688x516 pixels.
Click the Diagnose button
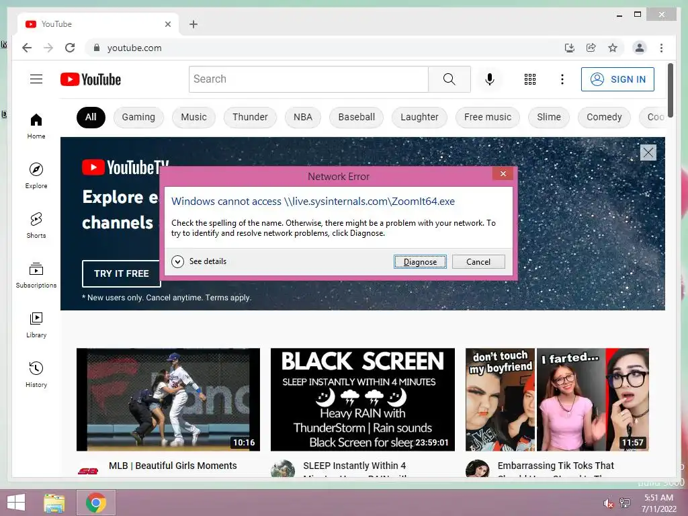[420, 262]
